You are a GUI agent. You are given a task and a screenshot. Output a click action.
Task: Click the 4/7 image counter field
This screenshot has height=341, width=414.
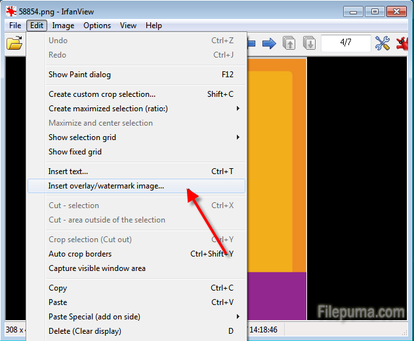pos(346,43)
